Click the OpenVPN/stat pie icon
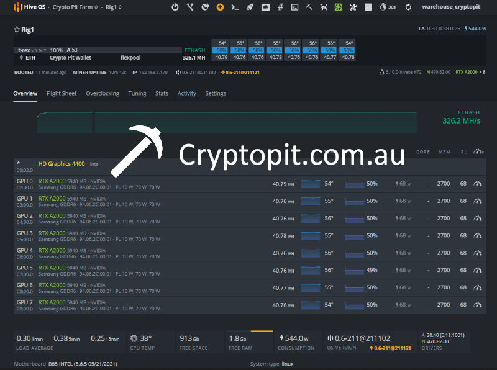 pyautogui.click(x=205, y=7)
